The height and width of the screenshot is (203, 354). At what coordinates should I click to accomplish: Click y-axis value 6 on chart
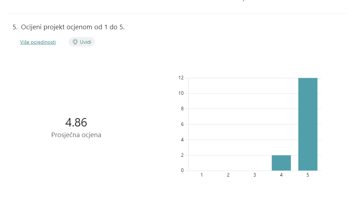coord(182,124)
